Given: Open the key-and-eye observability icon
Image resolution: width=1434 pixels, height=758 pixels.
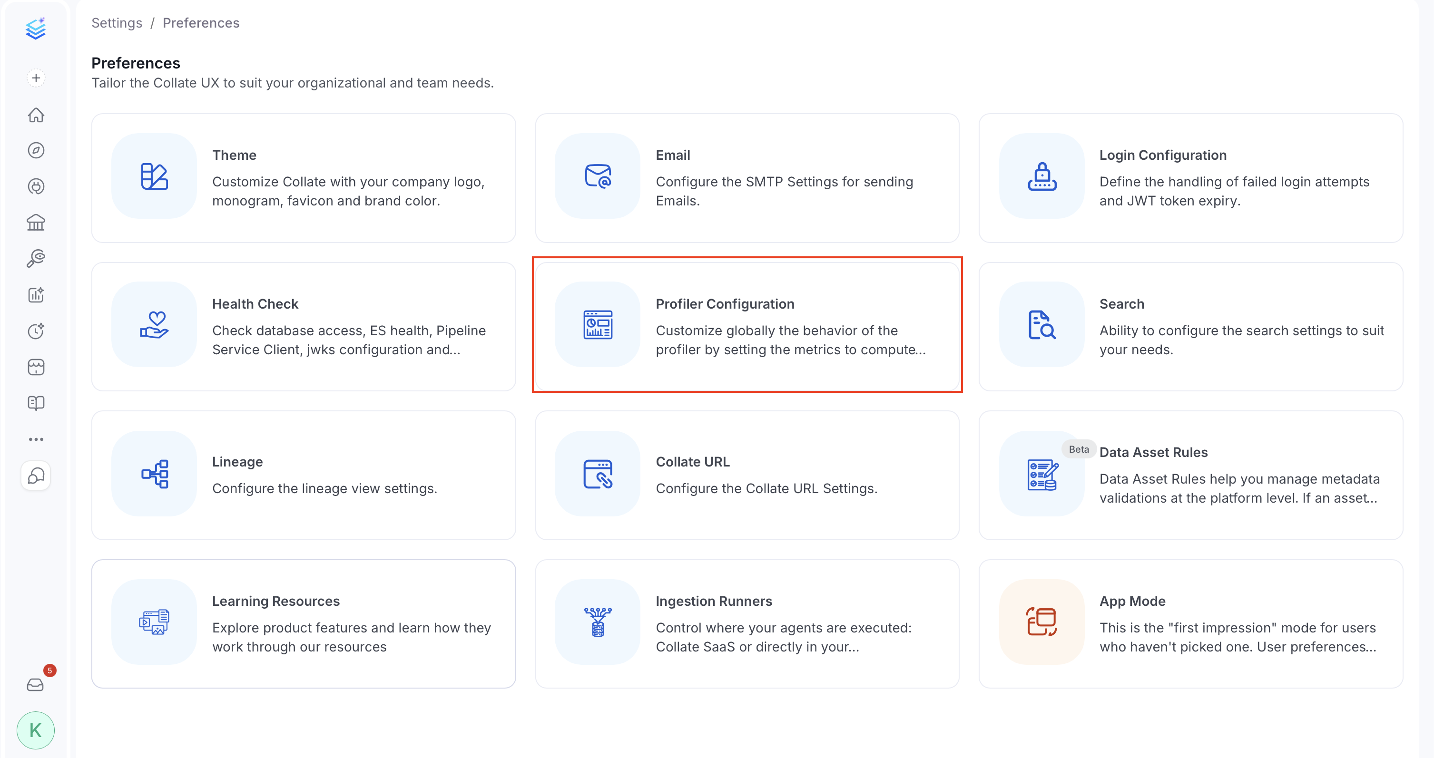Looking at the screenshot, I should point(36,259).
